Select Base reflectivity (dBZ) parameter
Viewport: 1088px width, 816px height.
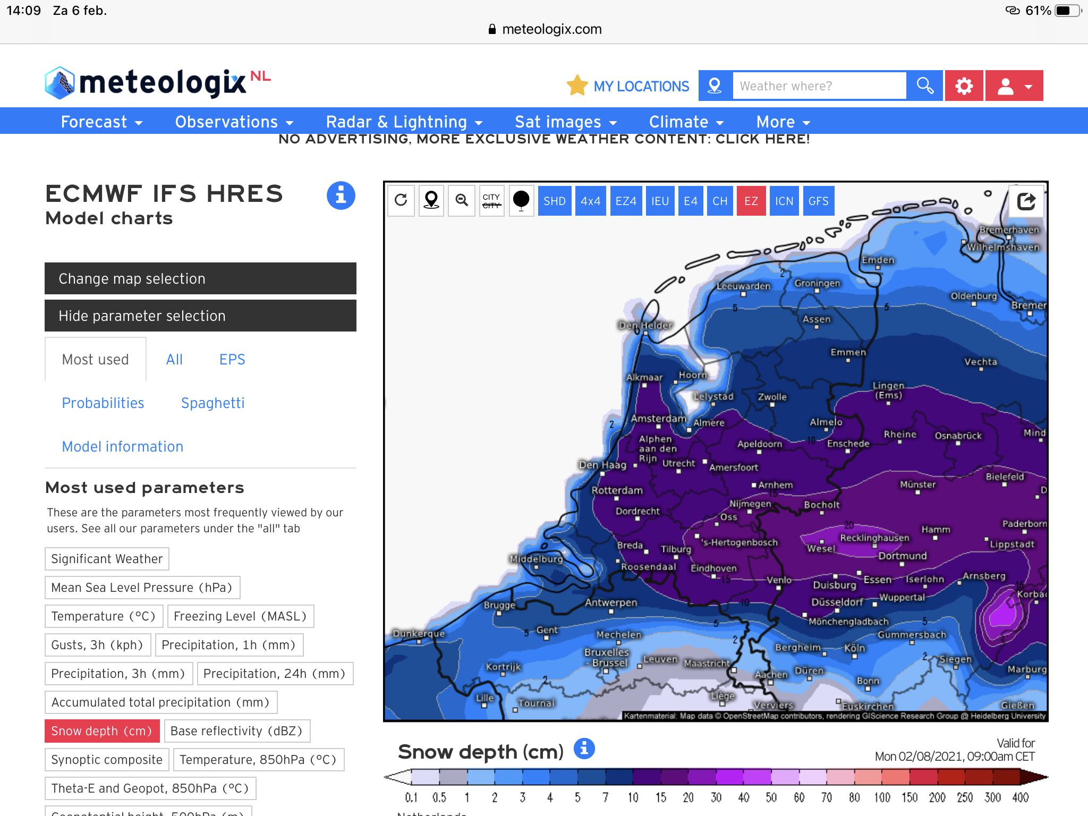click(237, 731)
